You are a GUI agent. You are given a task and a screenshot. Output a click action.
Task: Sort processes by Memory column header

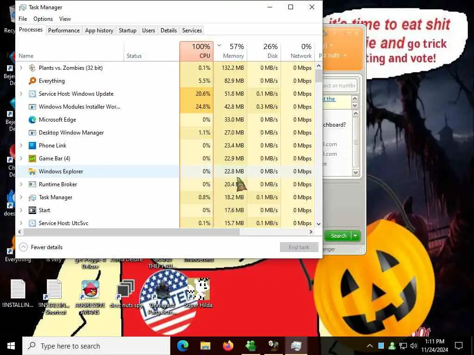[x=231, y=51]
